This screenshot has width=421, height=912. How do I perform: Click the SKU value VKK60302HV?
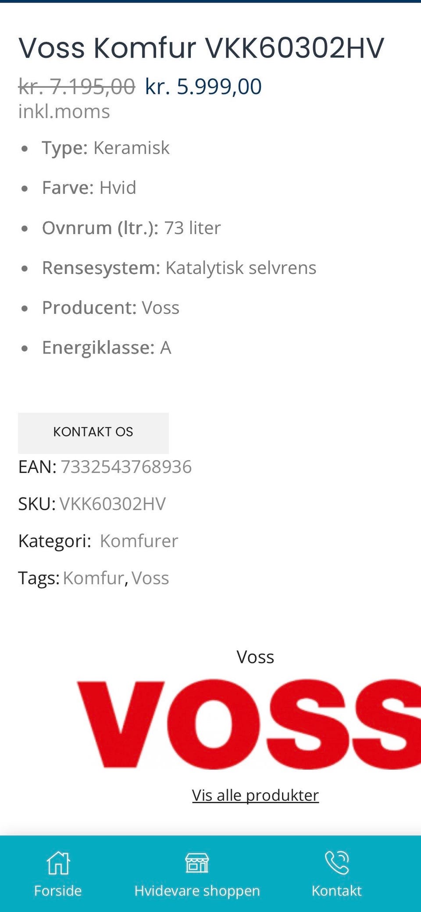coord(112,504)
